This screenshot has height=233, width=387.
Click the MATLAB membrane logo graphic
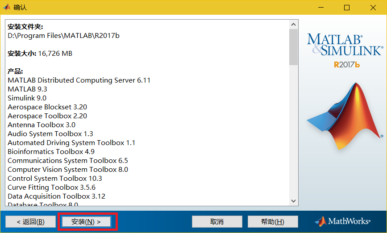pos(345,115)
